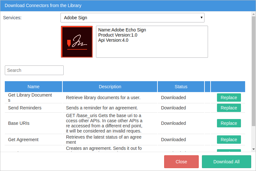
Task: Click the connector info text box
Action: tap(152, 42)
